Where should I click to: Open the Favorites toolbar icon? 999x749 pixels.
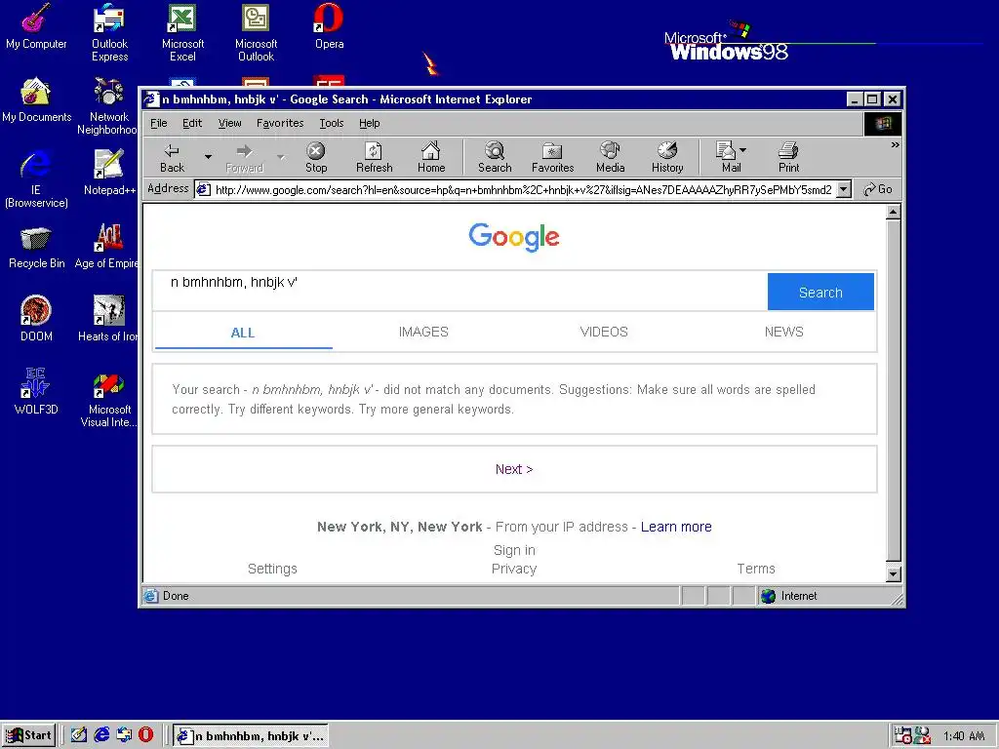(x=552, y=157)
